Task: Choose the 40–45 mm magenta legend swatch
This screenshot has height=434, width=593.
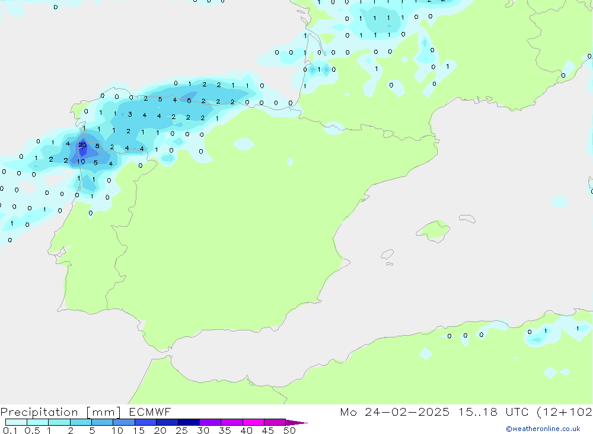Action: click(253, 422)
